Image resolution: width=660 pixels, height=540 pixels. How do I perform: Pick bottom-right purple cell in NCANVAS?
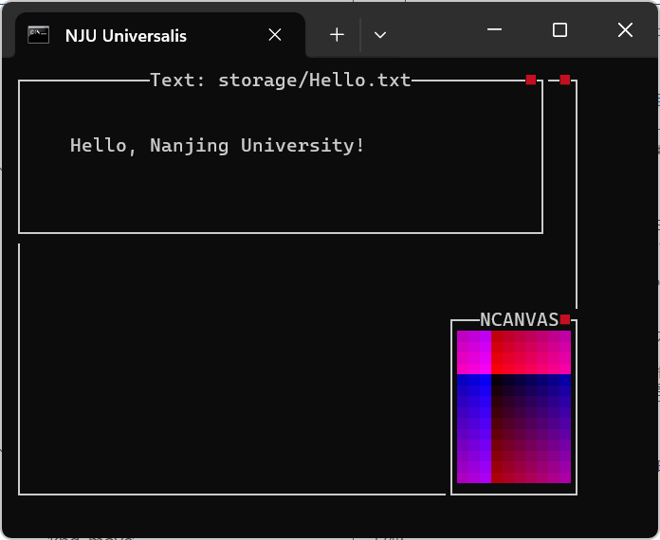564,476
